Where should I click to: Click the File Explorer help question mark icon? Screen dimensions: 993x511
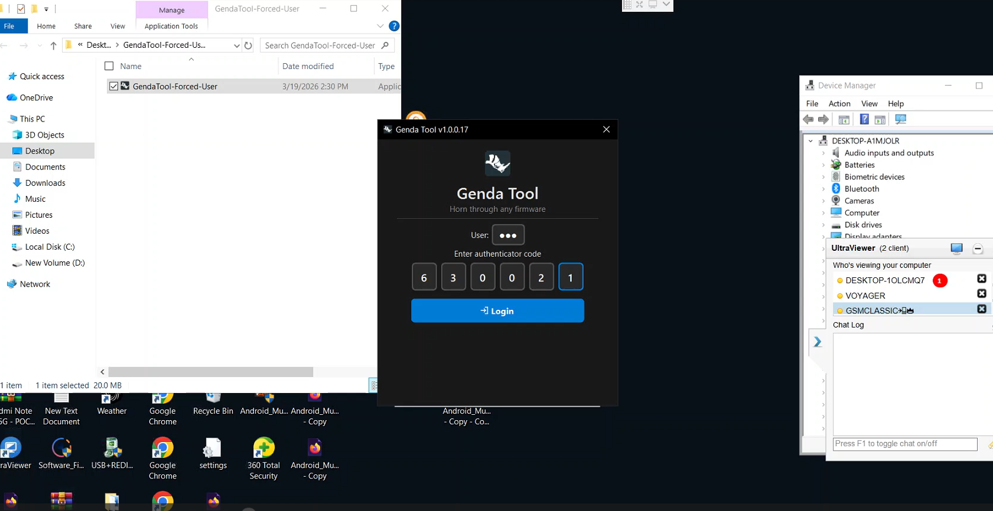click(394, 26)
